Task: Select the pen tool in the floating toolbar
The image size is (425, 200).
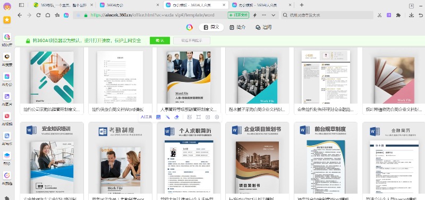Action: click(x=168, y=117)
